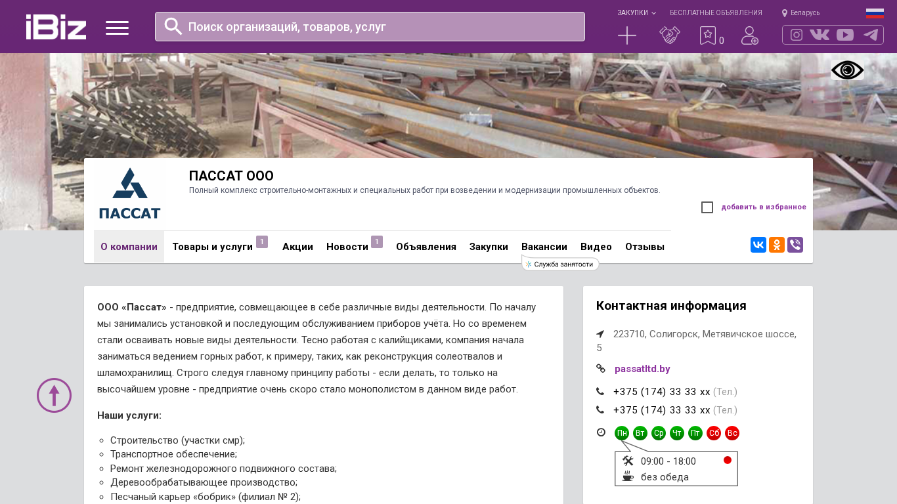897x504 pixels.
Task: Click 'Ремонт железнодорожного подвижного состава;' list item
Action: click(x=223, y=469)
